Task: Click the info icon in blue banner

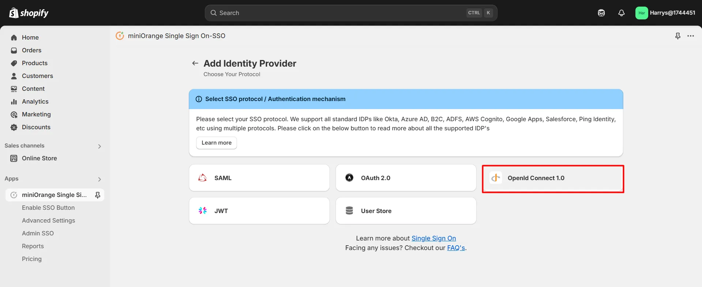Action: [199, 99]
